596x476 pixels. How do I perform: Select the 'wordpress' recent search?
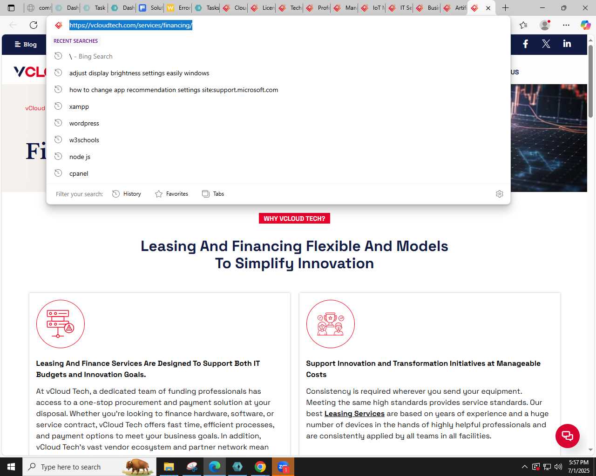point(278,123)
